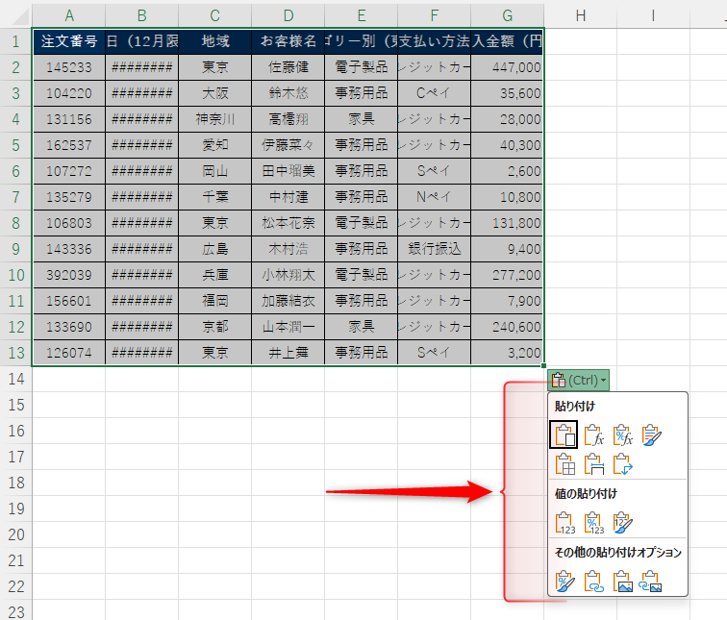Choose the standard Paste icon

[x=564, y=434]
